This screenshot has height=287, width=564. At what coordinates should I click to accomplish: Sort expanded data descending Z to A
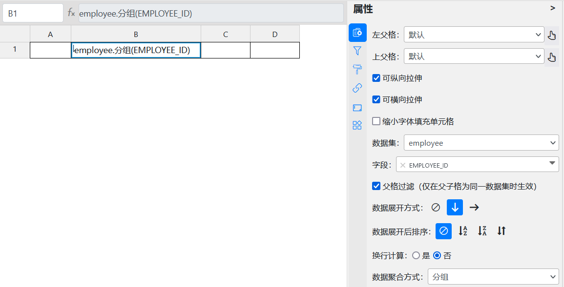click(x=482, y=231)
